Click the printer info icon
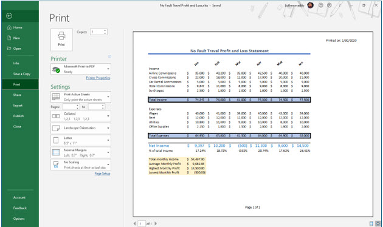This screenshot has width=383, height=227. pyautogui.click(x=109, y=56)
